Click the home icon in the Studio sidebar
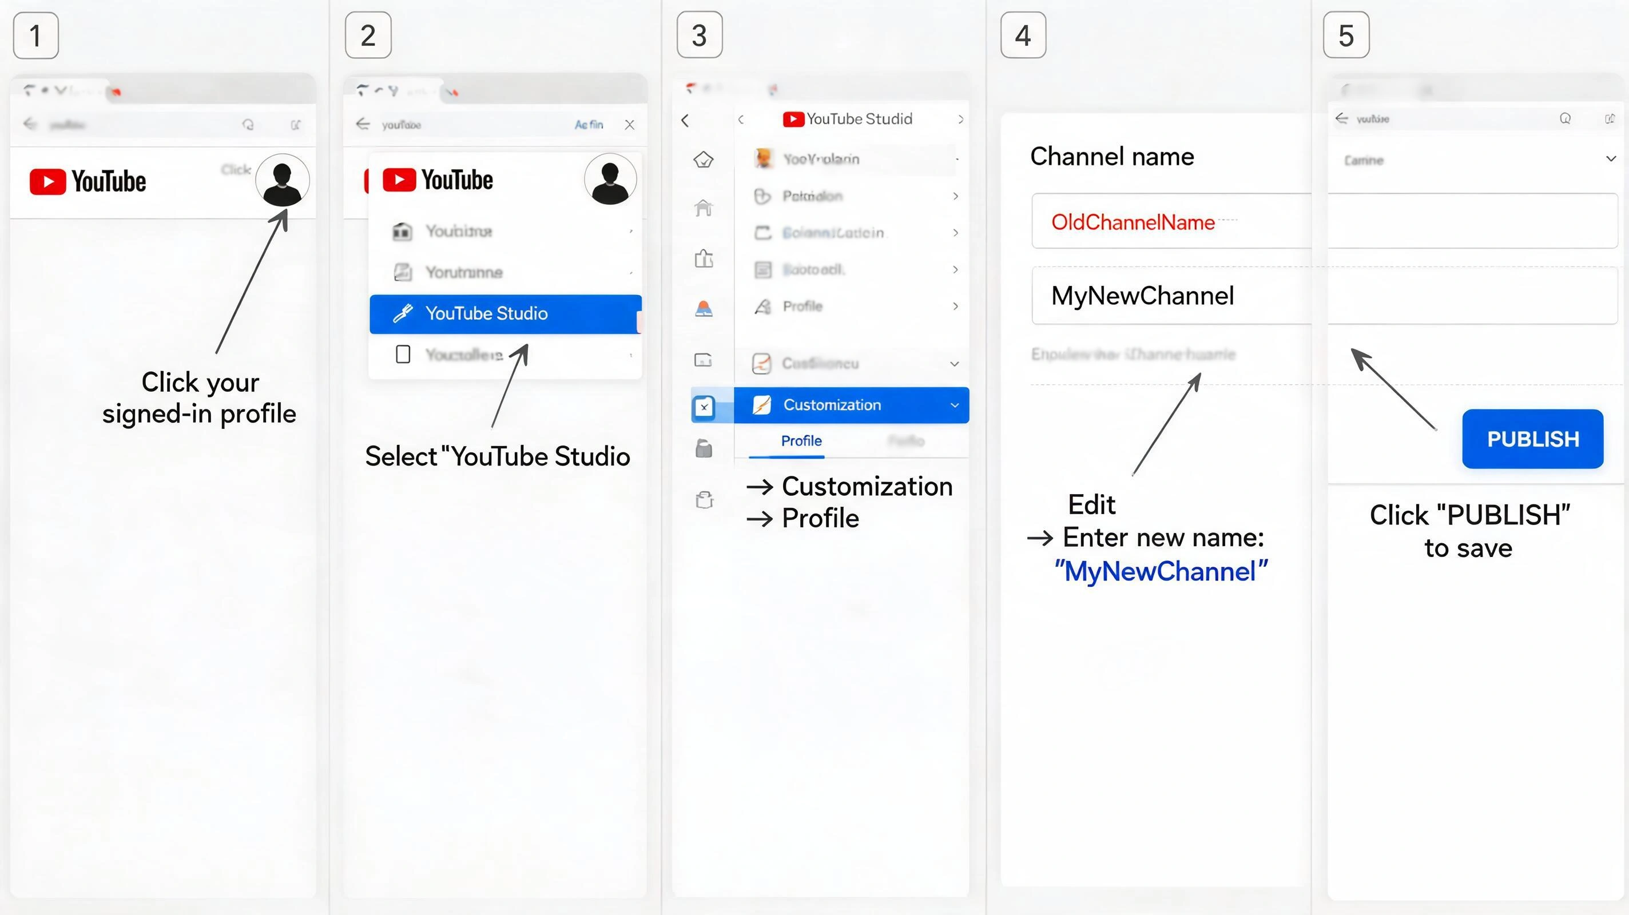Image resolution: width=1629 pixels, height=915 pixels. [x=703, y=208]
